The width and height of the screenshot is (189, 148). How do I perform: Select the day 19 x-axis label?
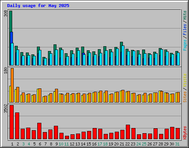coord(111,144)
